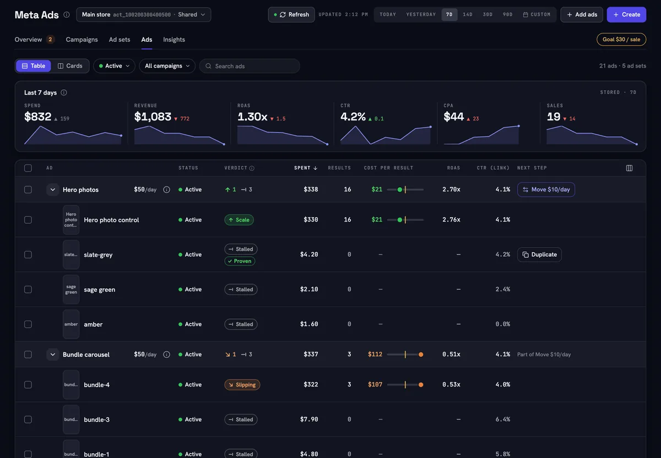Click the Verdict column info icon
This screenshot has height=458, width=661.
(x=252, y=168)
